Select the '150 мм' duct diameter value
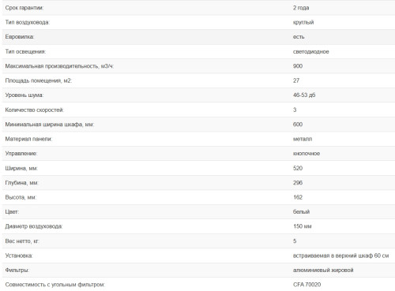 coord(303,226)
